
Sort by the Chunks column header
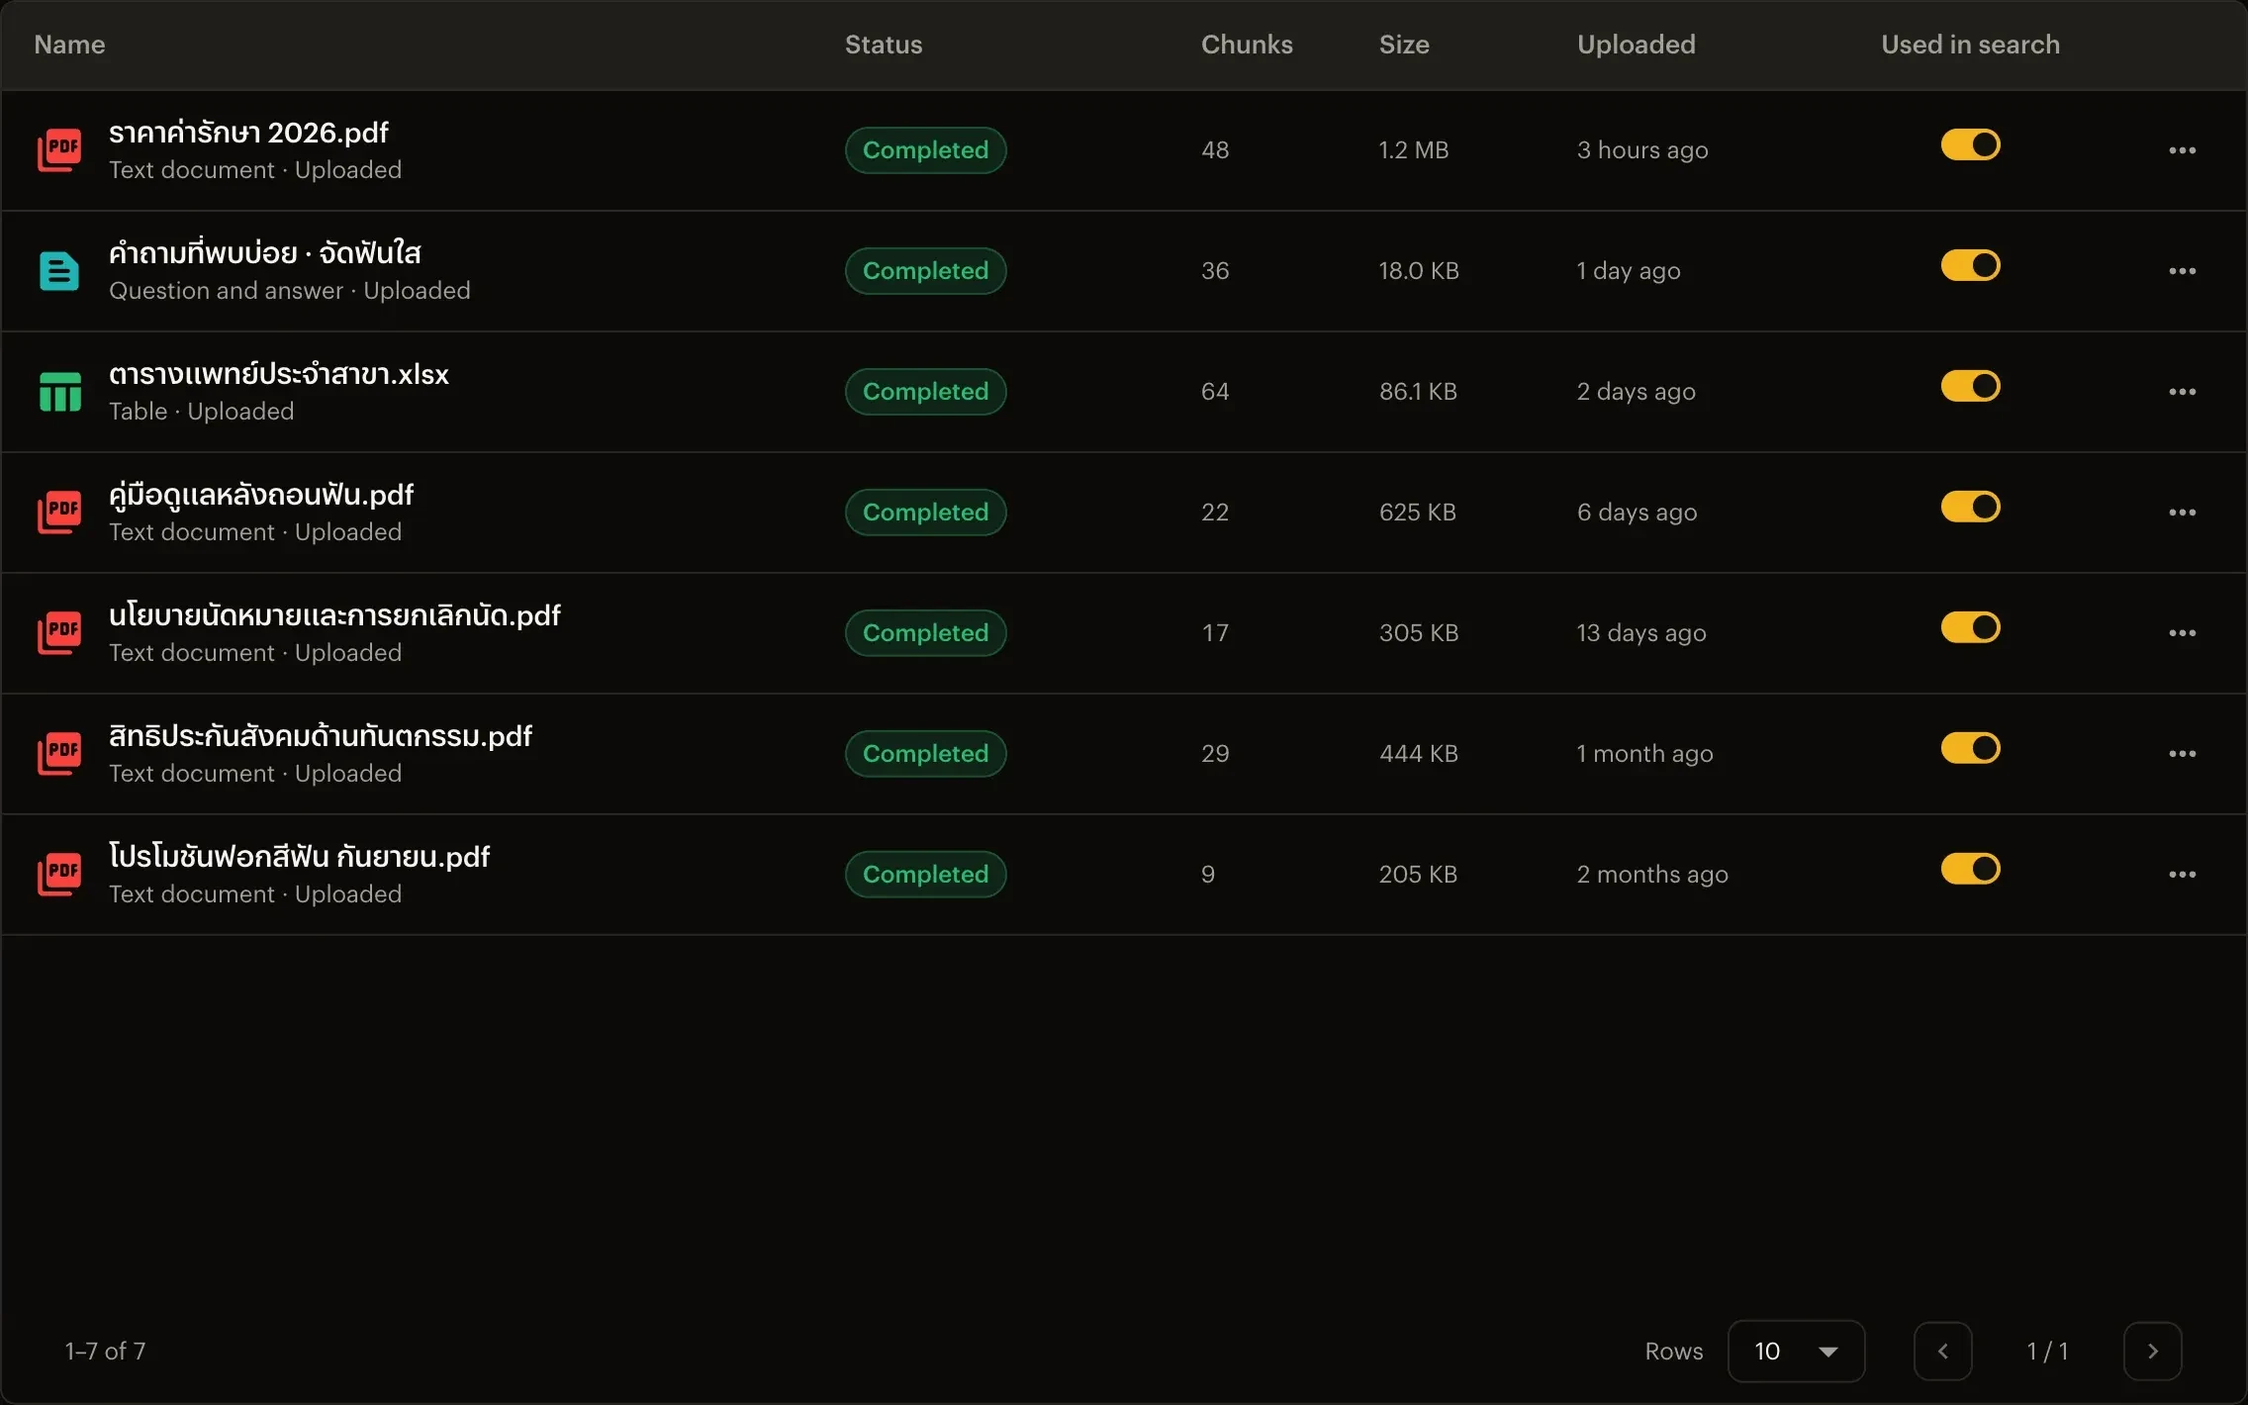pyautogui.click(x=1247, y=45)
